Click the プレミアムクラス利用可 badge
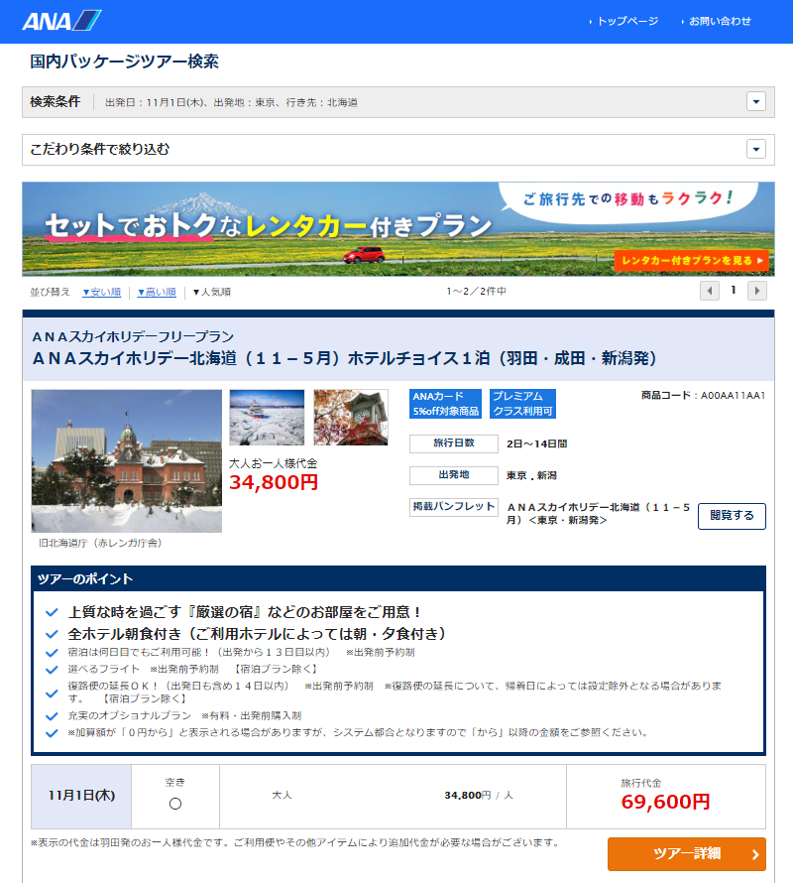The width and height of the screenshot is (793, 883). pos(522,404)
